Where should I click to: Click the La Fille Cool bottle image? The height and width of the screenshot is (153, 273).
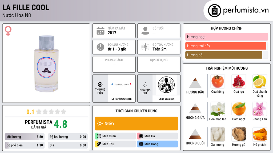click(x=46, y=64)
